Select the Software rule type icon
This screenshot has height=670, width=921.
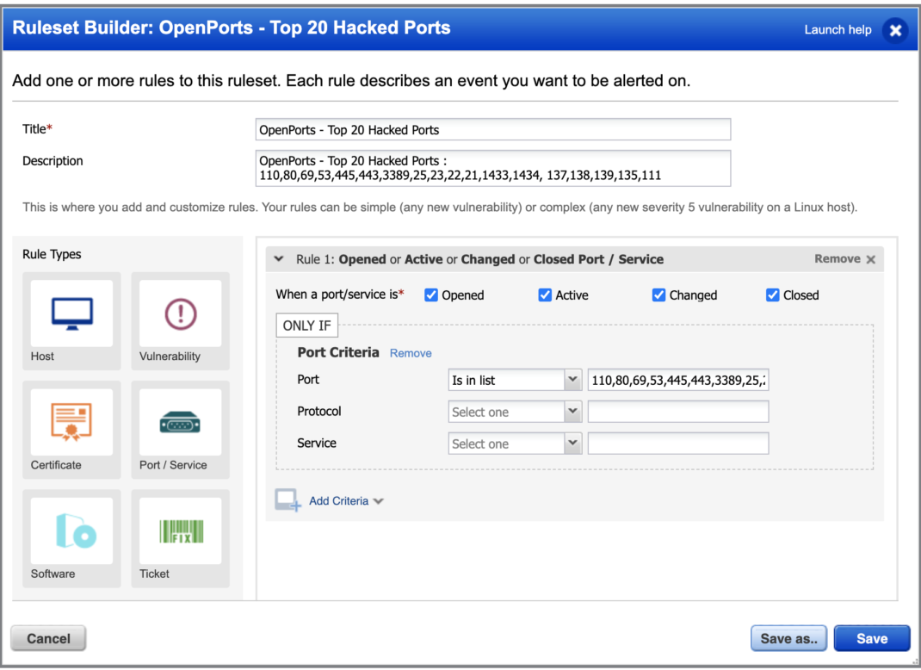[71, 530]
